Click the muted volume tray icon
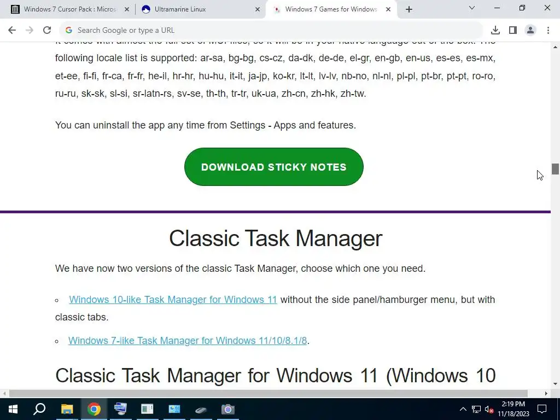 (489, 409)
